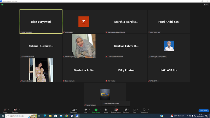This screenshot has width=210, height=118.
Task: Select Dian Suryawati's video tile
Action: click(41, 22)
